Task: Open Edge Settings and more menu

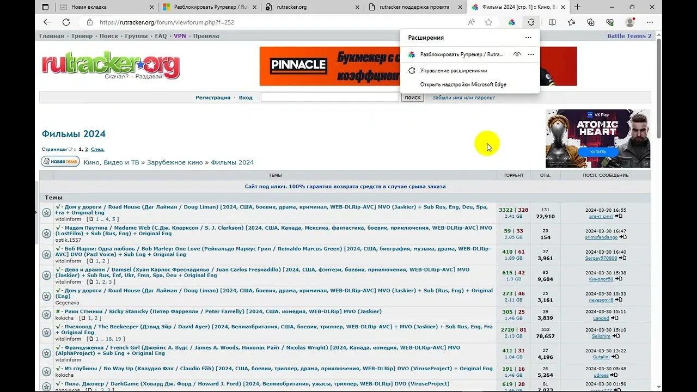Action: point(650,22)
